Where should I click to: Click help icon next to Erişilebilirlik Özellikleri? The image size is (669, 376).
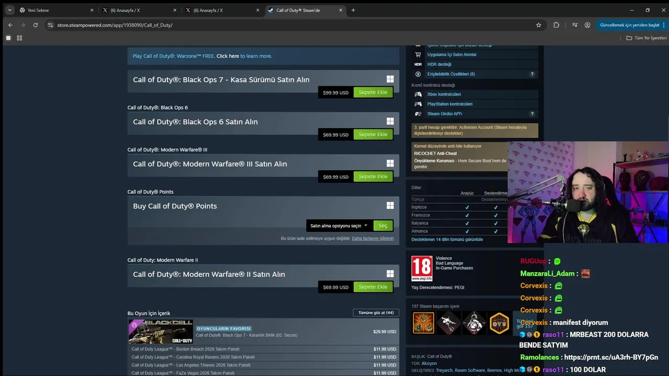point(532,74)
